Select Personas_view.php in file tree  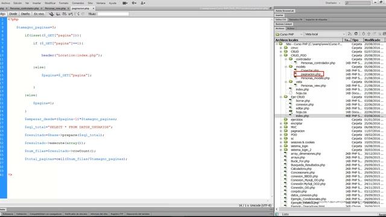click(x=313, y=86)
